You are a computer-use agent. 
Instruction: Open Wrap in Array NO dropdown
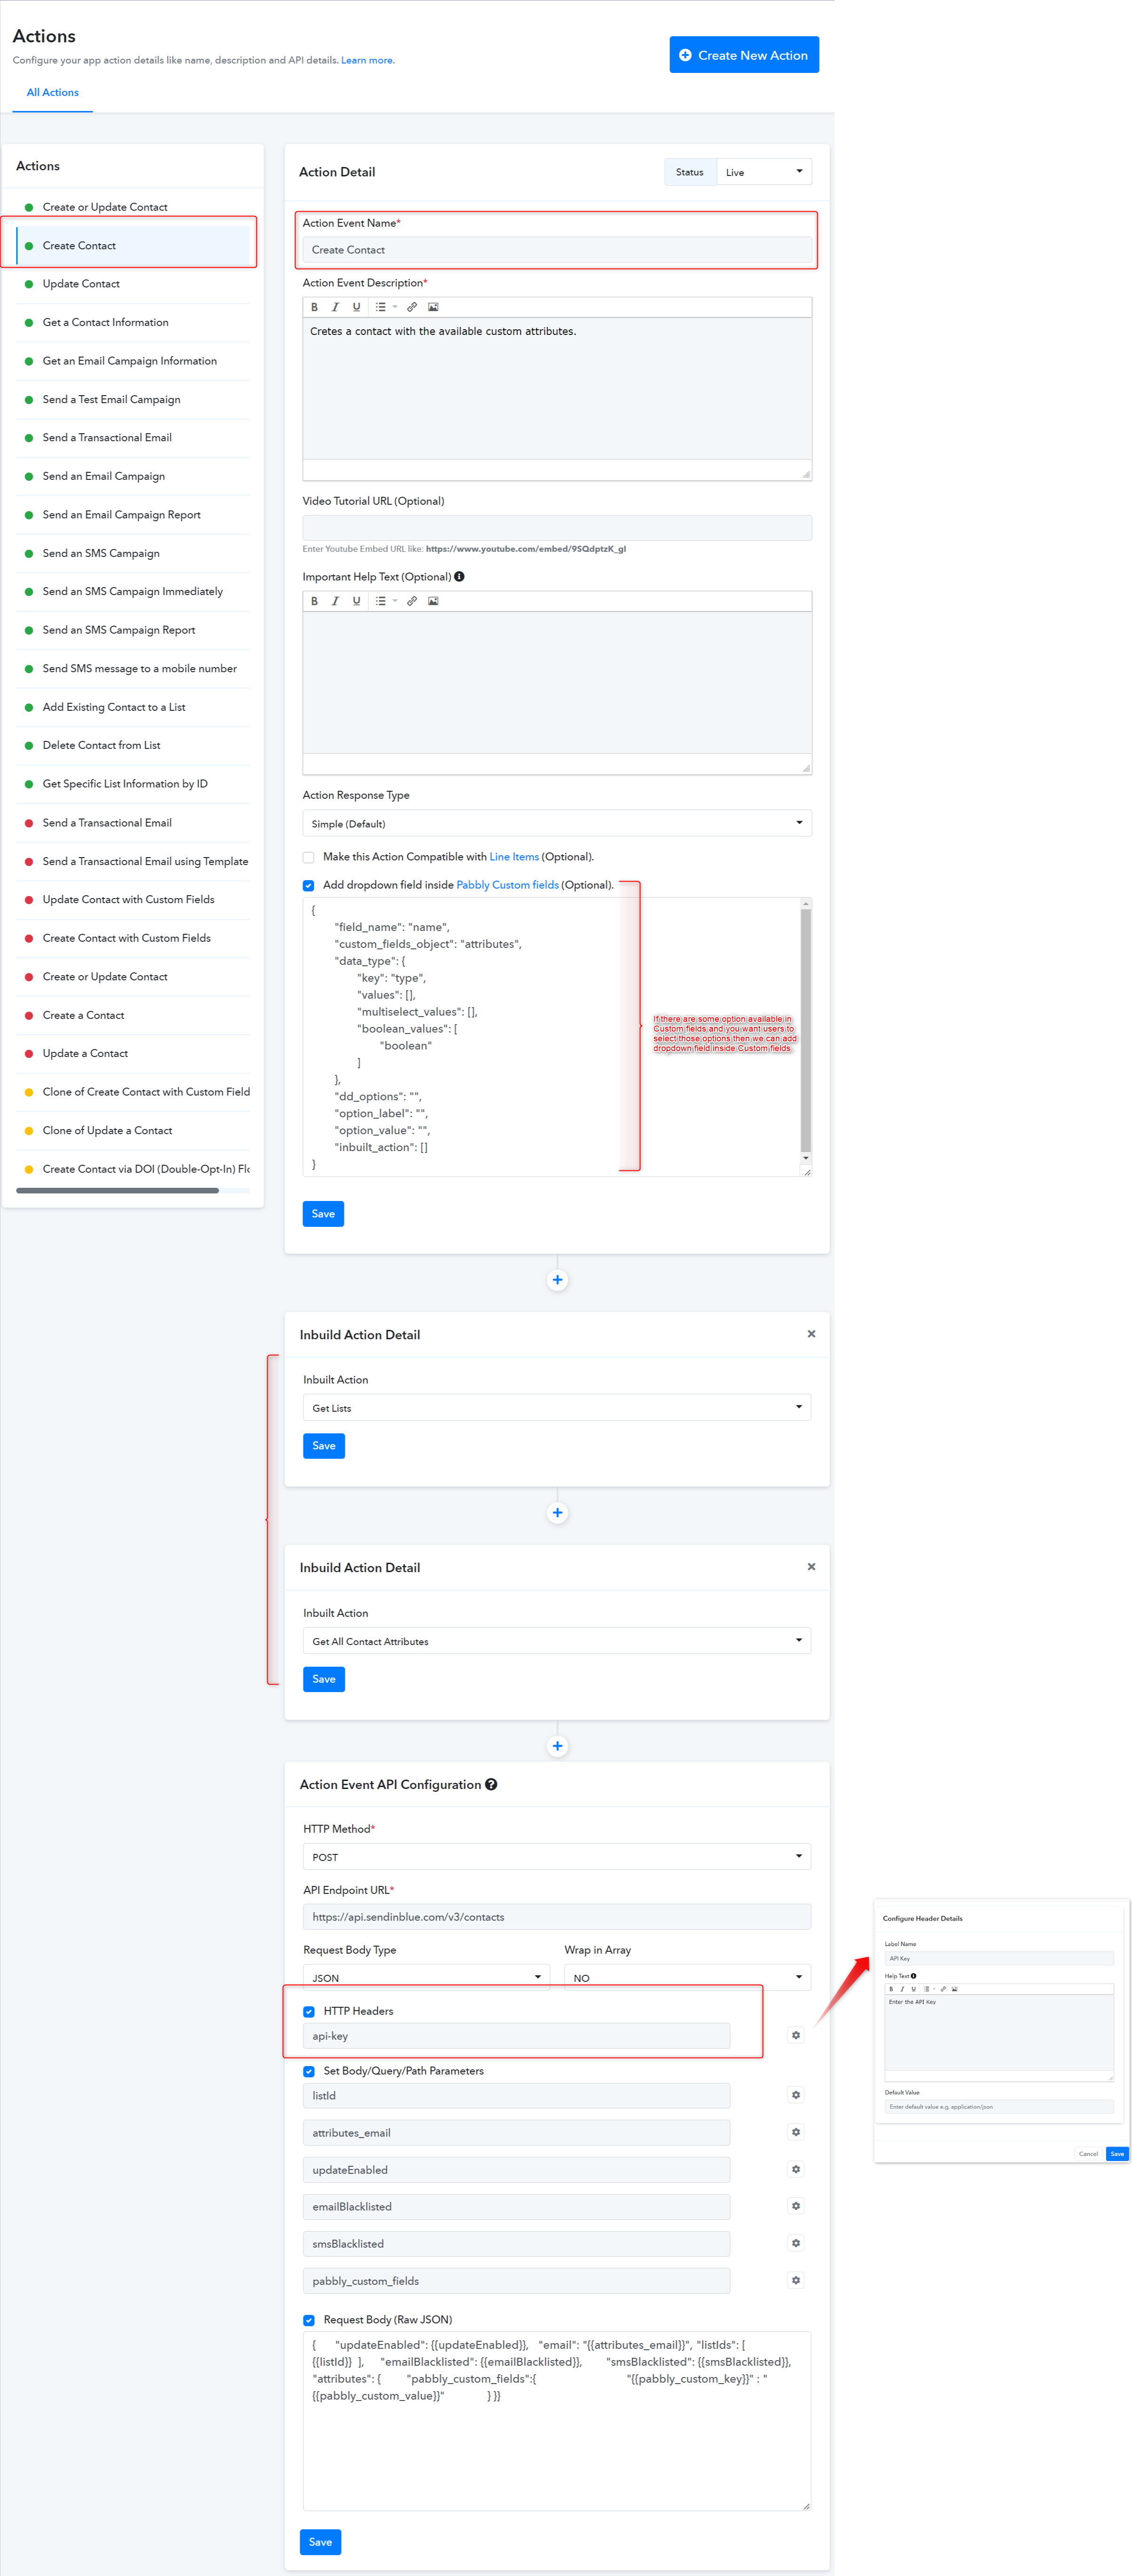pyautogui.click(x=687, y=1977)
